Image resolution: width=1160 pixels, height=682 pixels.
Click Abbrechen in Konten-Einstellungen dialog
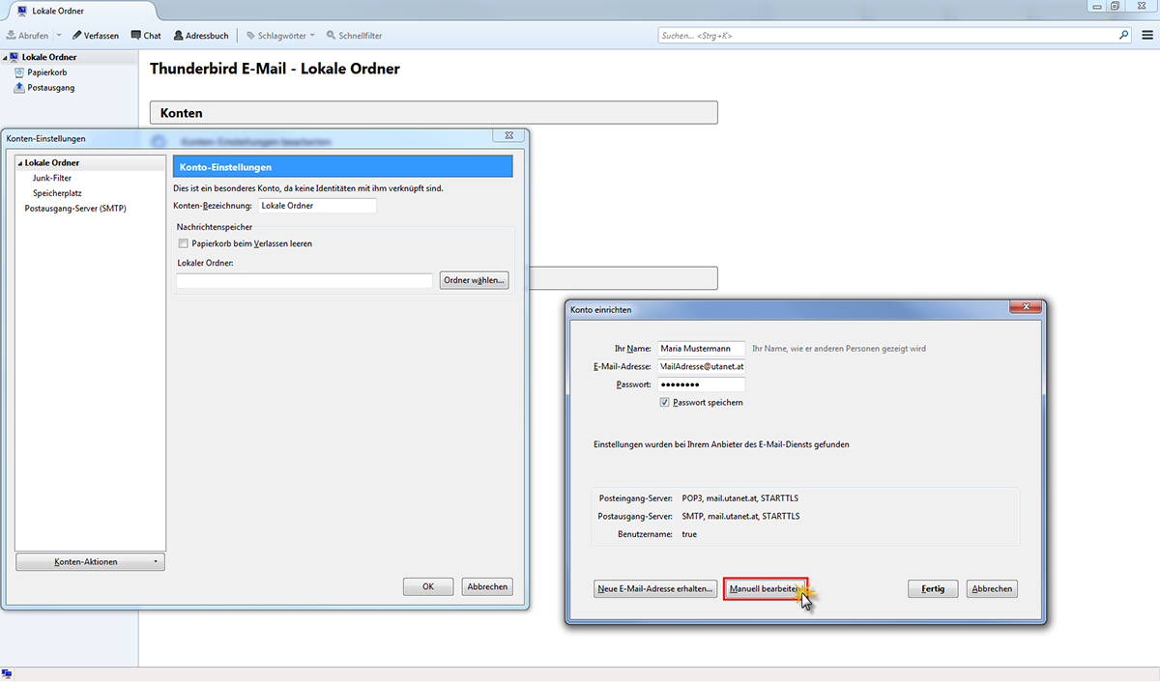tap(486, 586)
